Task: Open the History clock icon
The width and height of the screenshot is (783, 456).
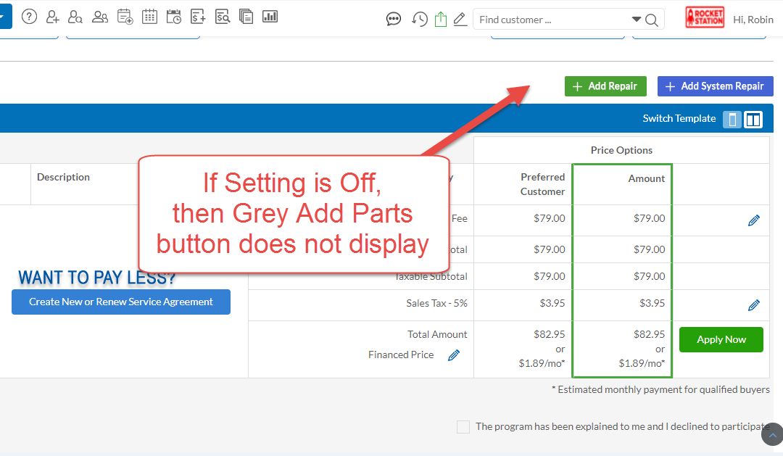Action: 420,19
